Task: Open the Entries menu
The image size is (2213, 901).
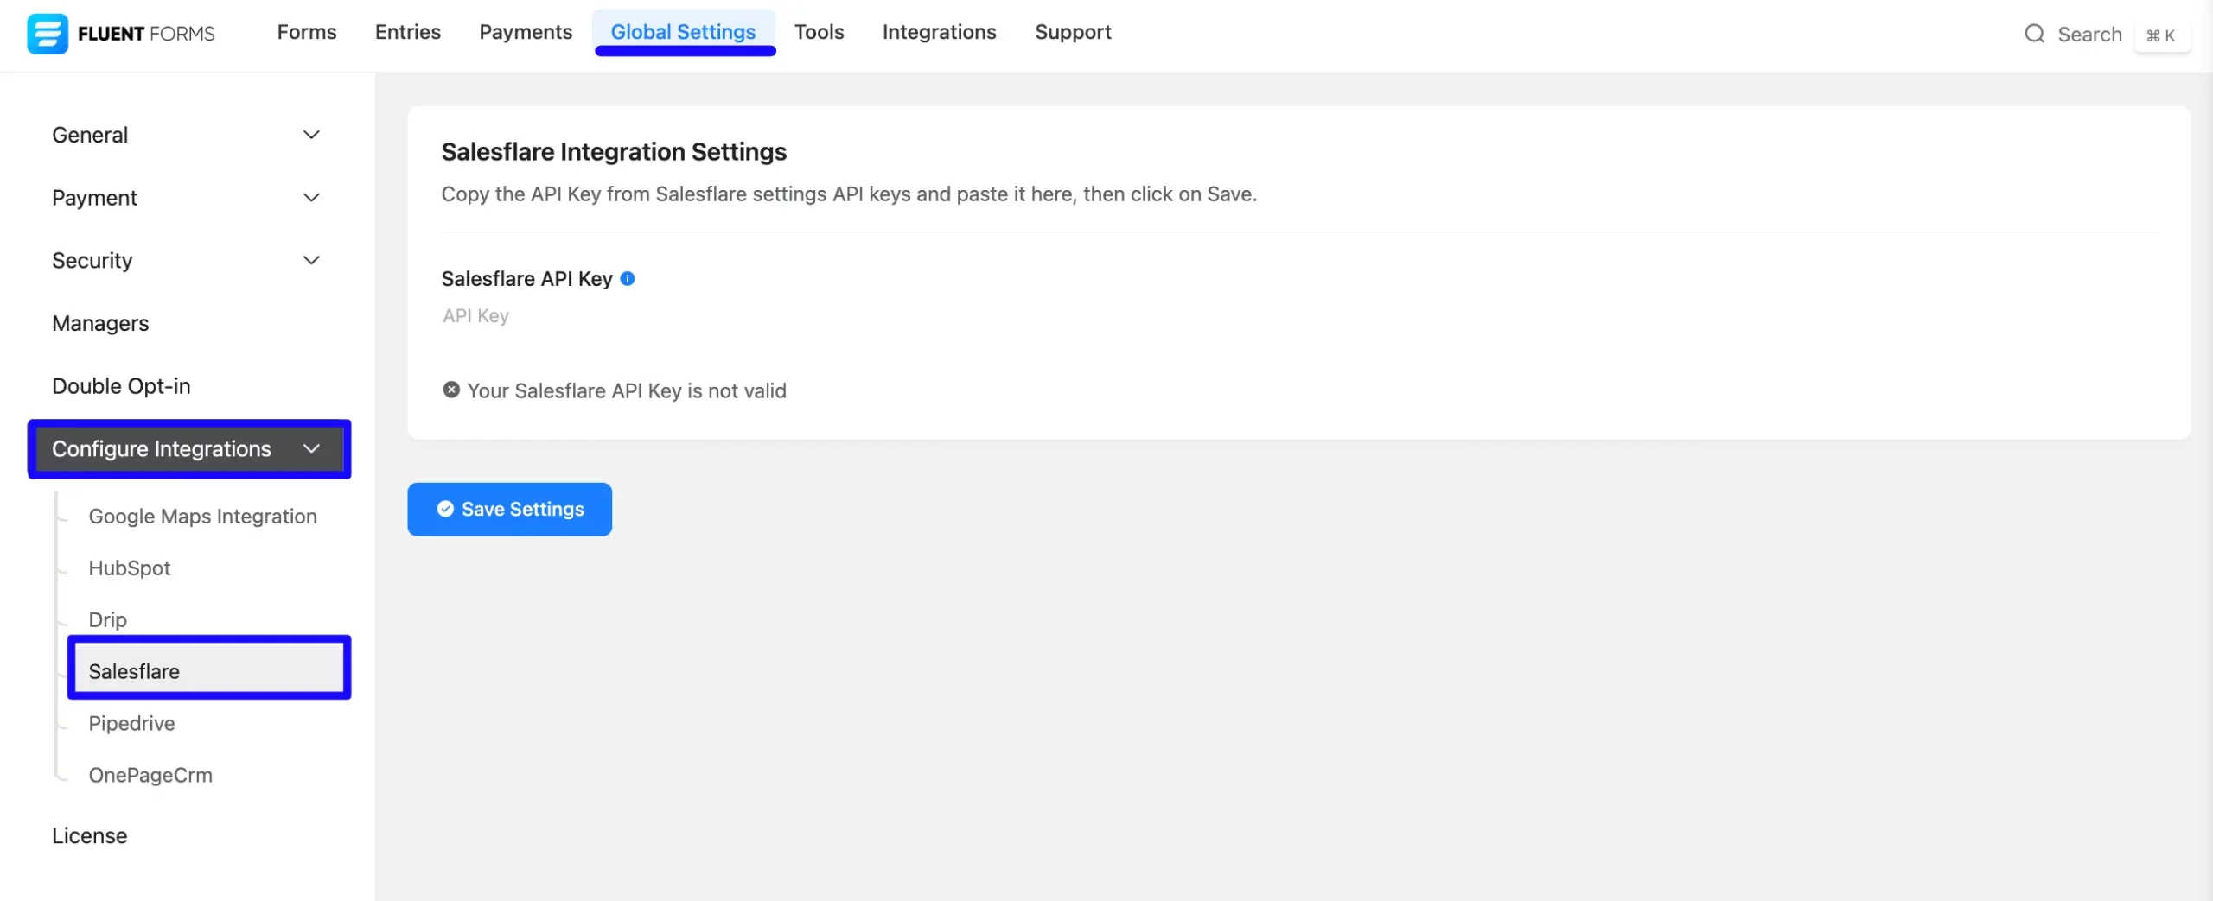Action: 408,32
